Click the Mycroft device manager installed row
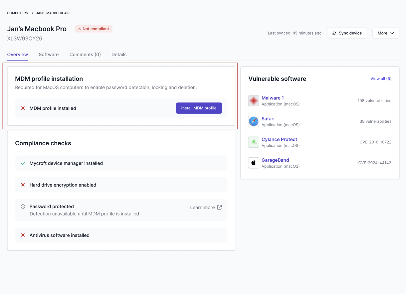Screen dimensions: 406x294 point(121,163)
